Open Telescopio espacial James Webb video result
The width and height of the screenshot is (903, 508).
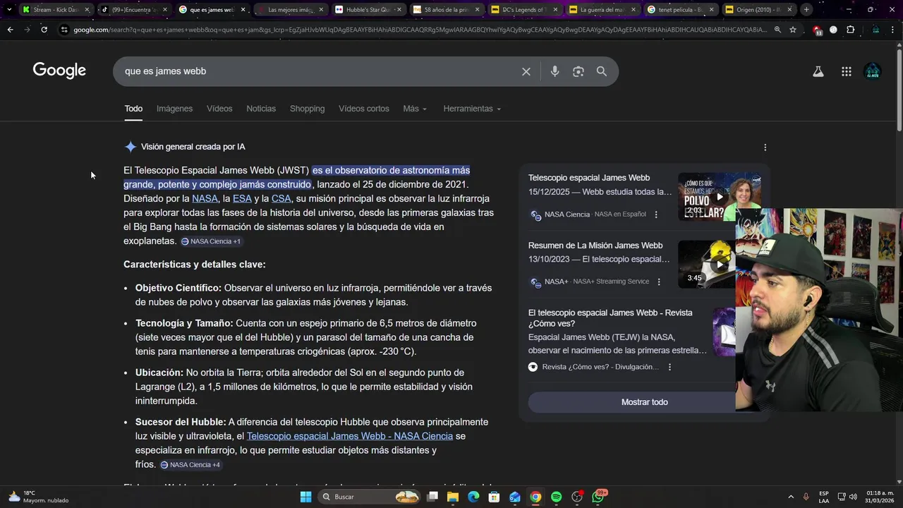(x=589, y=178)
